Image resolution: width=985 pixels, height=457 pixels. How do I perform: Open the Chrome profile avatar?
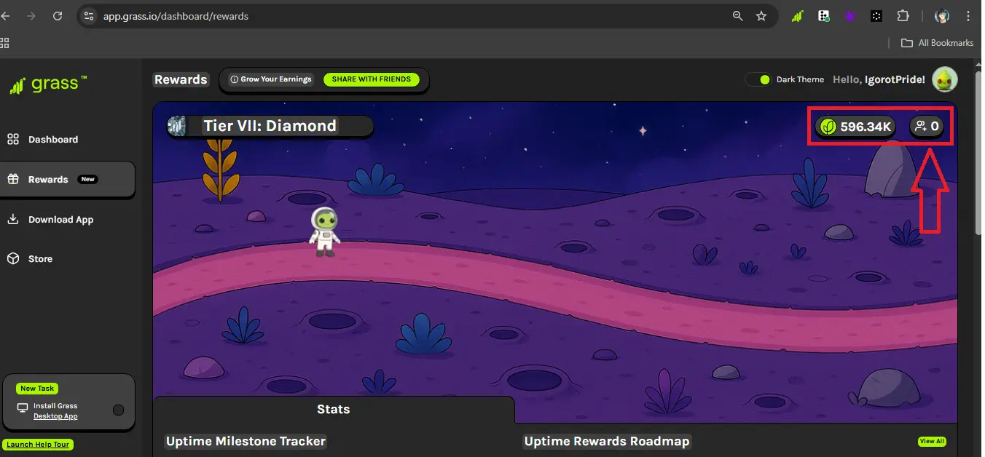tap(942, 16)
